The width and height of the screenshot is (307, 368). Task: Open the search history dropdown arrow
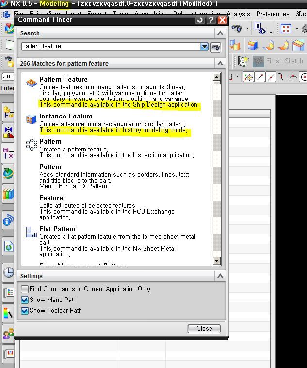pos(204,47)
